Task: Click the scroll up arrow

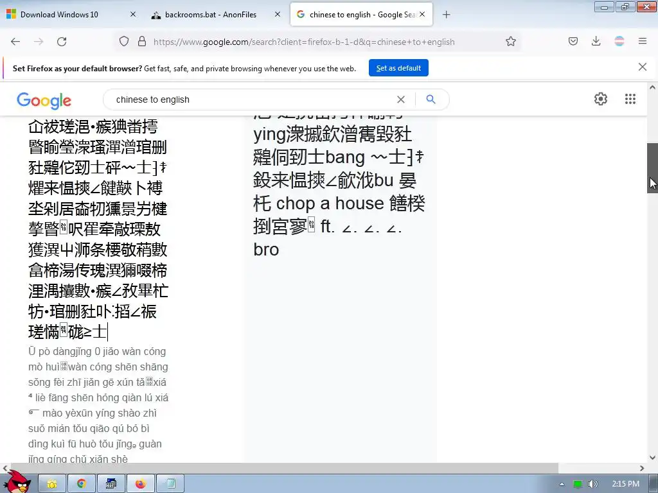Action: click(652, 88)
